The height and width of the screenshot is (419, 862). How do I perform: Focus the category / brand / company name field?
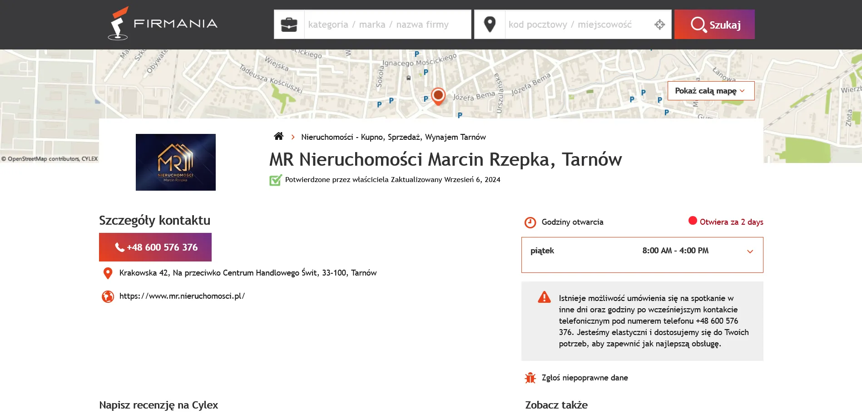tap(387, 25)
